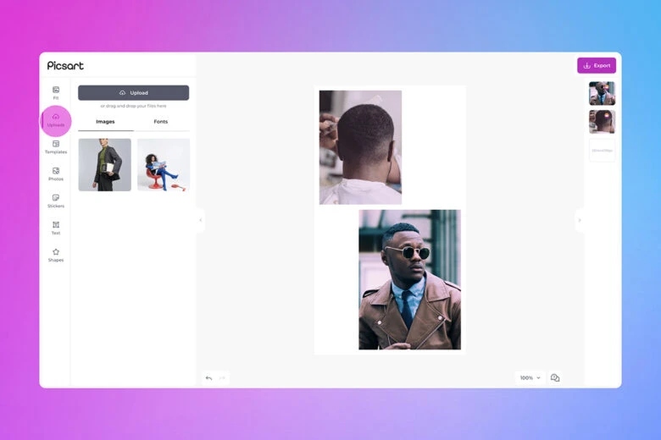Collapse the left uploads panel
The height and width of the screenshot is (440, 661).
pos(201,220)
